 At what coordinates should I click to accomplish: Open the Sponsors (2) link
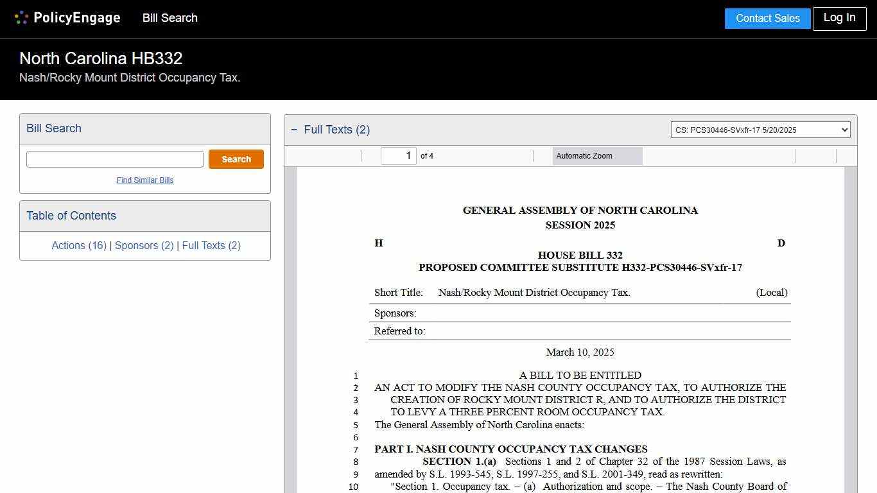144,245
